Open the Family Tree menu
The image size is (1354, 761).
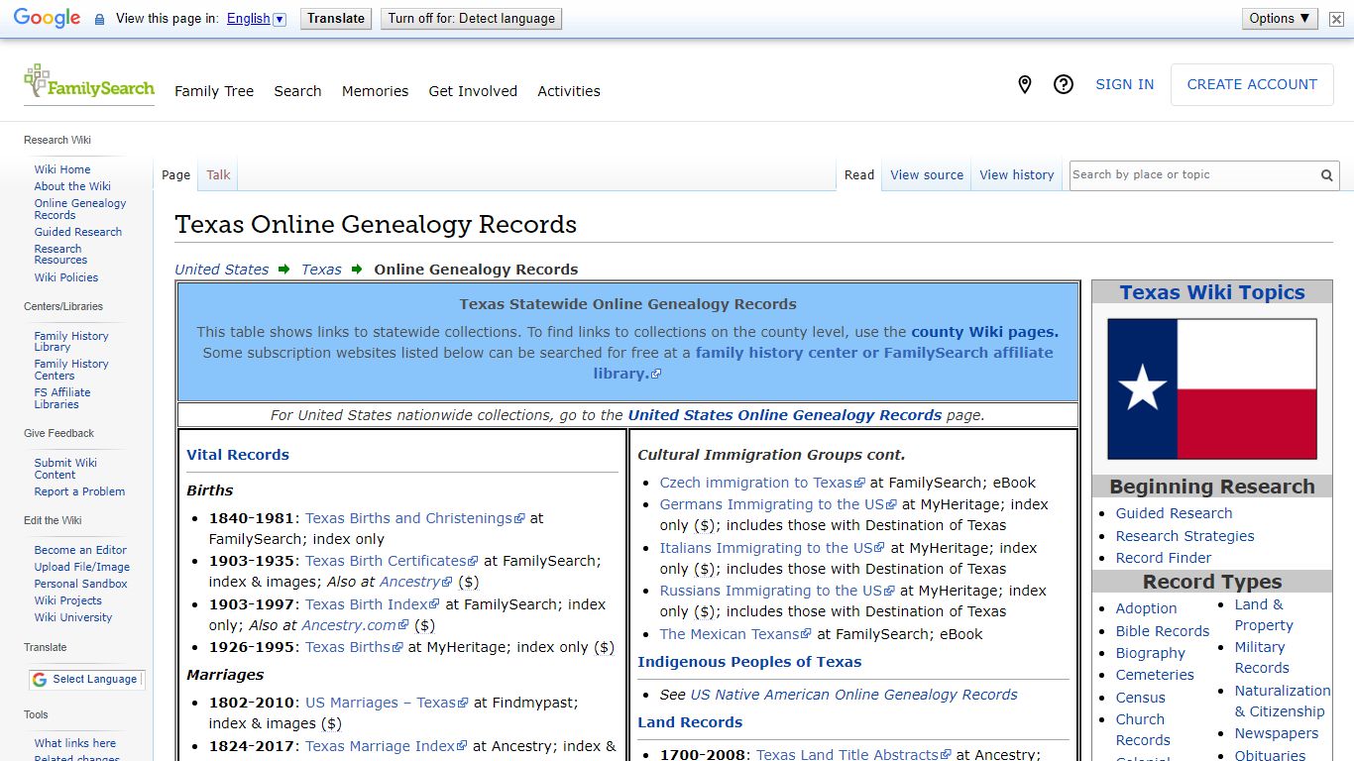(214, 91)
